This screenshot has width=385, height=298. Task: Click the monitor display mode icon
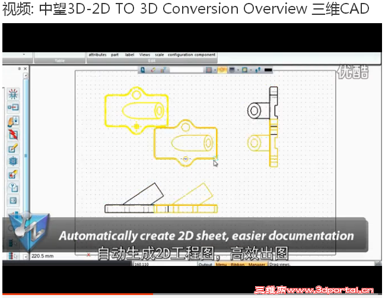[231, 70]
